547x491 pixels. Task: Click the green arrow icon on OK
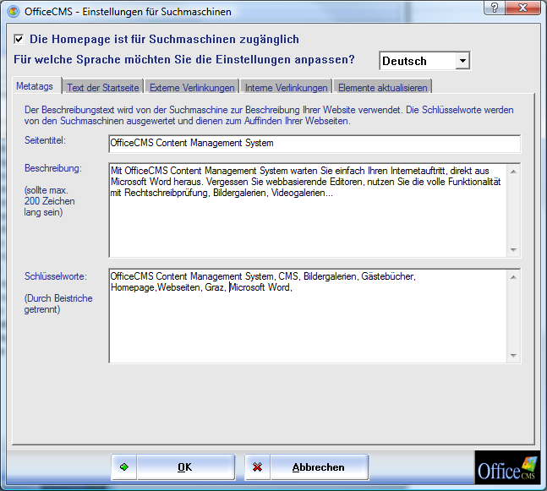(124, 467)
